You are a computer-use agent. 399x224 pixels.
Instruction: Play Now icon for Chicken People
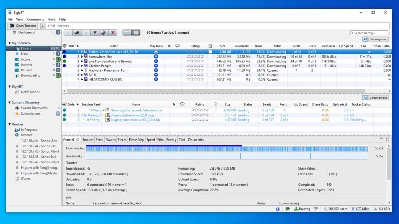pyautogui.click(x=156, y=66)
